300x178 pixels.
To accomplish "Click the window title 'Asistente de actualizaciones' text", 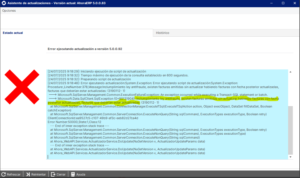I will point(29,3).
